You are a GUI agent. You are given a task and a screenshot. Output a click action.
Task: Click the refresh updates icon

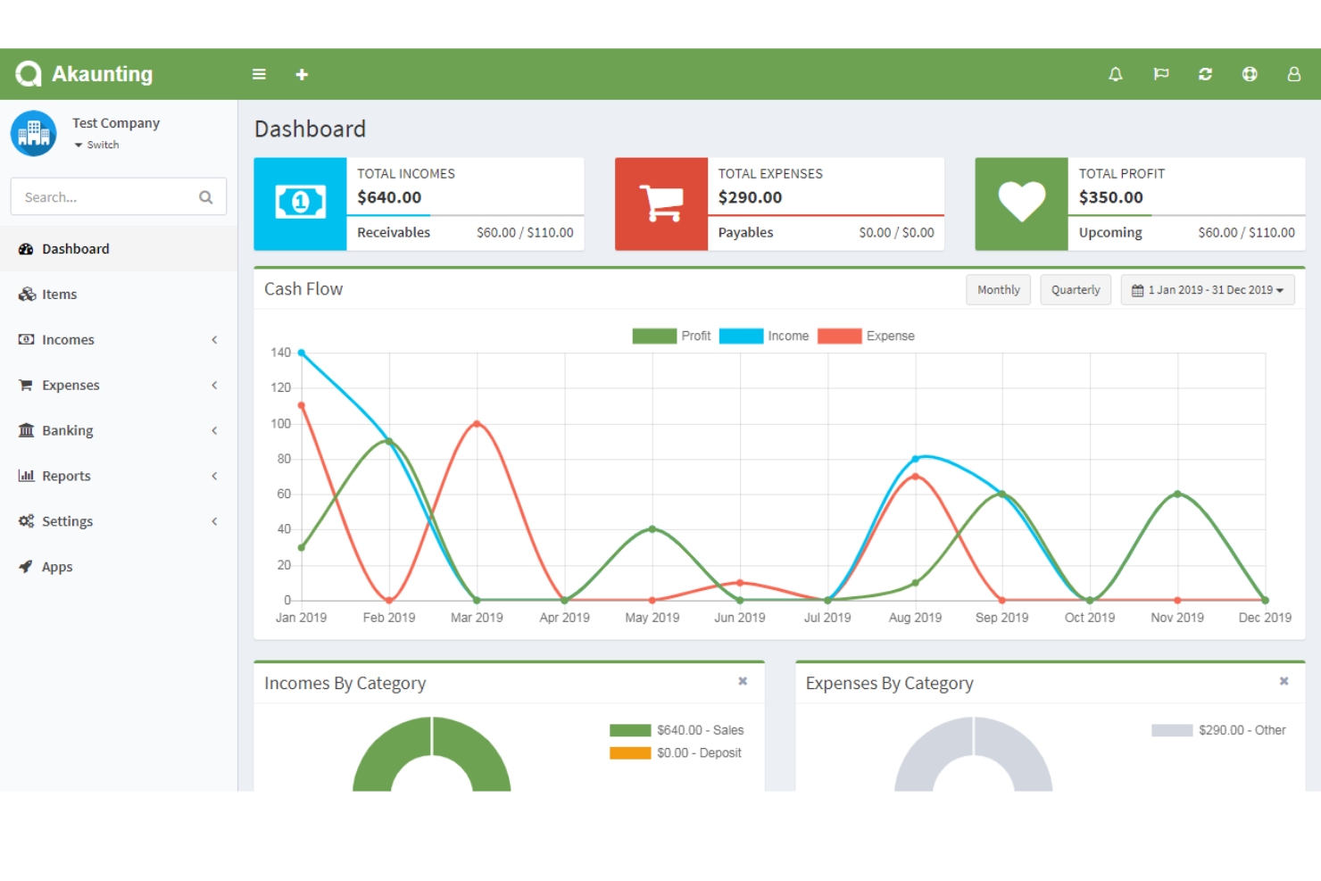click(1205, 74)
